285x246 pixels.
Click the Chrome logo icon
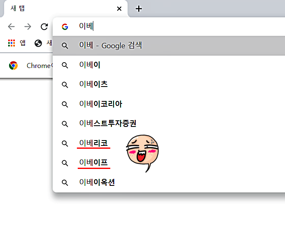click(x=14, y=66)
